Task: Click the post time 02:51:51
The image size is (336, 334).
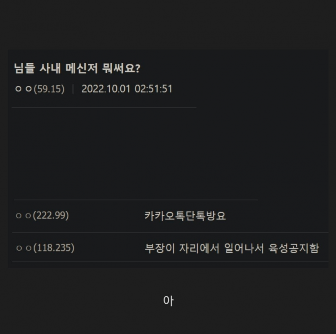Action: click(x=153, y=89)
